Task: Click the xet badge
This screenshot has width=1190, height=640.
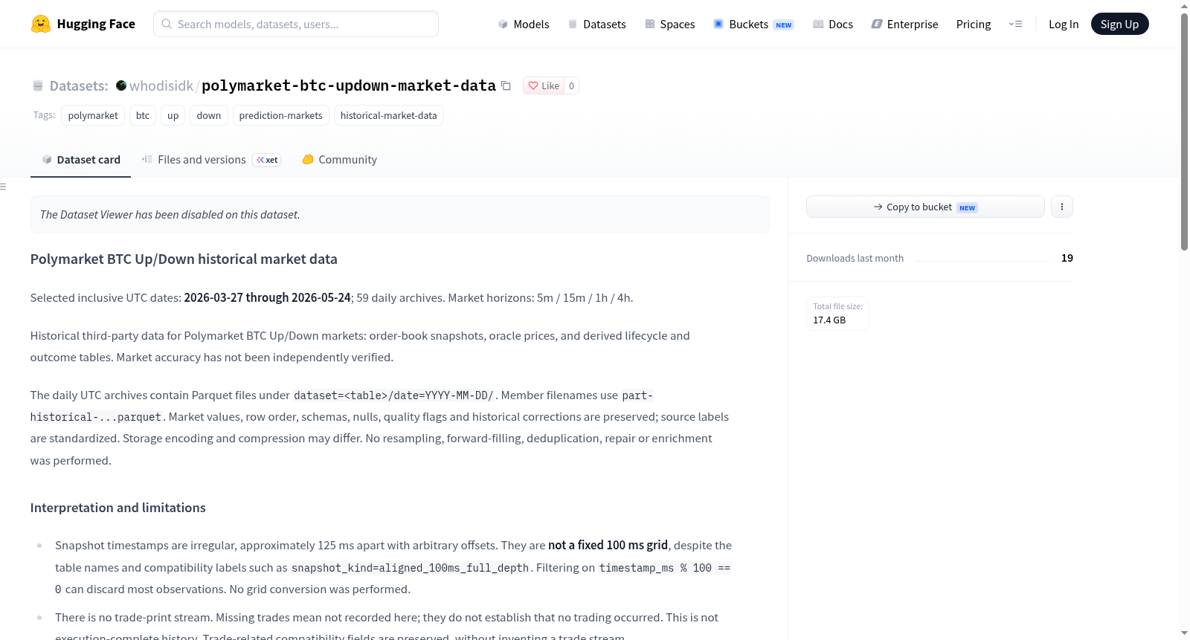Action: point(267,160)
